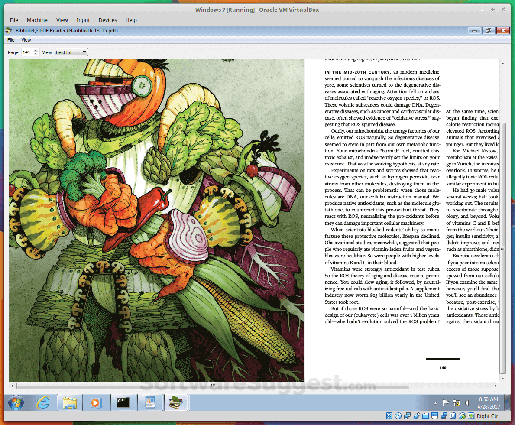Image resolution: width=515 pixels, height=425 pixels.
Task: Expand hidden icons in the system tray
Action: tap(435, 402)
